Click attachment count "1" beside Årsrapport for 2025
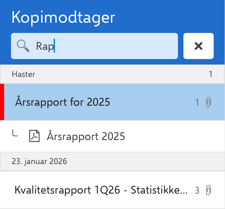225x209 pixels. [197, 102]
